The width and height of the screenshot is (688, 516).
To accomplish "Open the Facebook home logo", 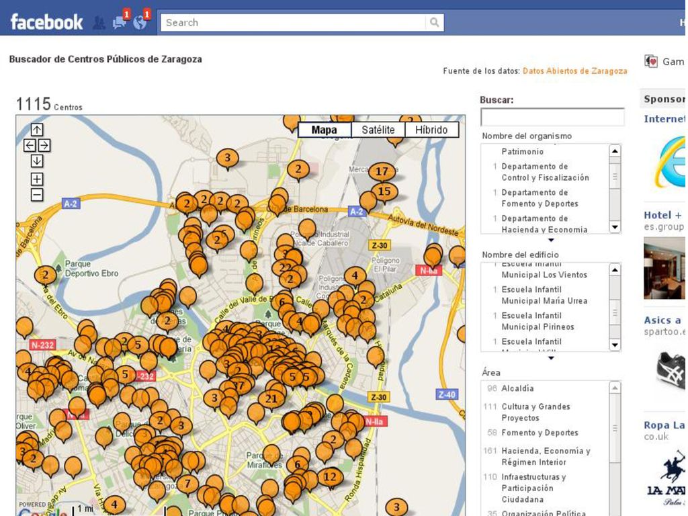I will click(x=46, y=22).
